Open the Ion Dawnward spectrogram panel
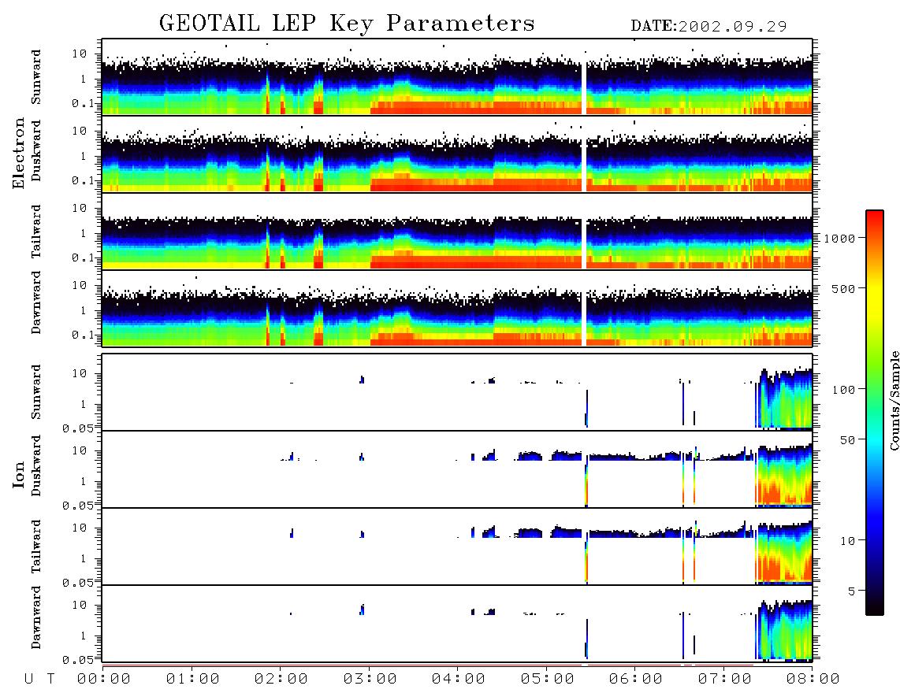 click(457, 624)
